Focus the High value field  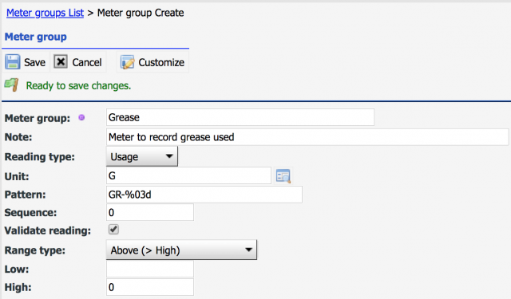pos(150,287)
